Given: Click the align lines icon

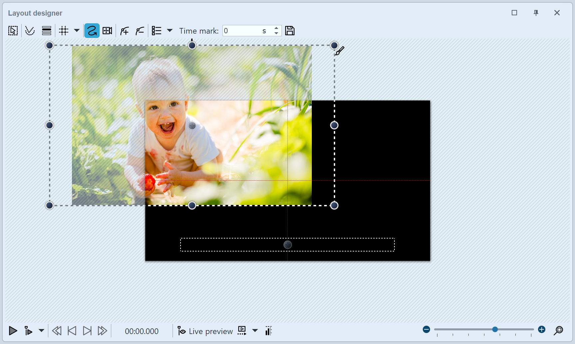Looking at the screenshot, I should point(47,31).
